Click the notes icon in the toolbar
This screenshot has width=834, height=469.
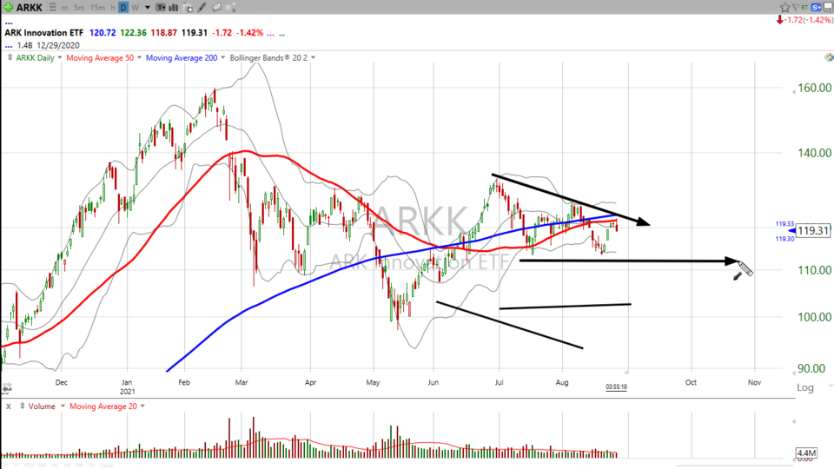tap(216, 8)
